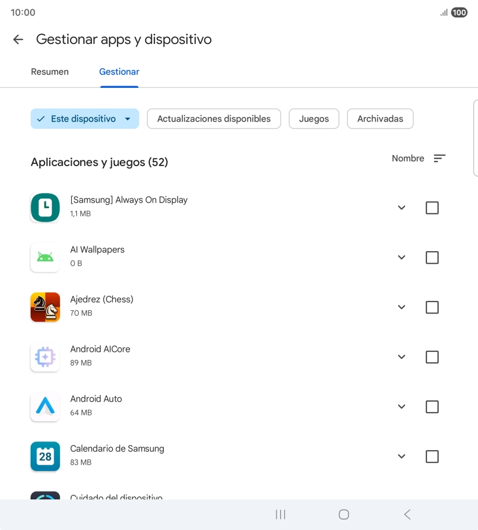The image size is (478, 530).
Task: Check the checkbox for Ajedrez (Chess)
Action: [432, 307]
